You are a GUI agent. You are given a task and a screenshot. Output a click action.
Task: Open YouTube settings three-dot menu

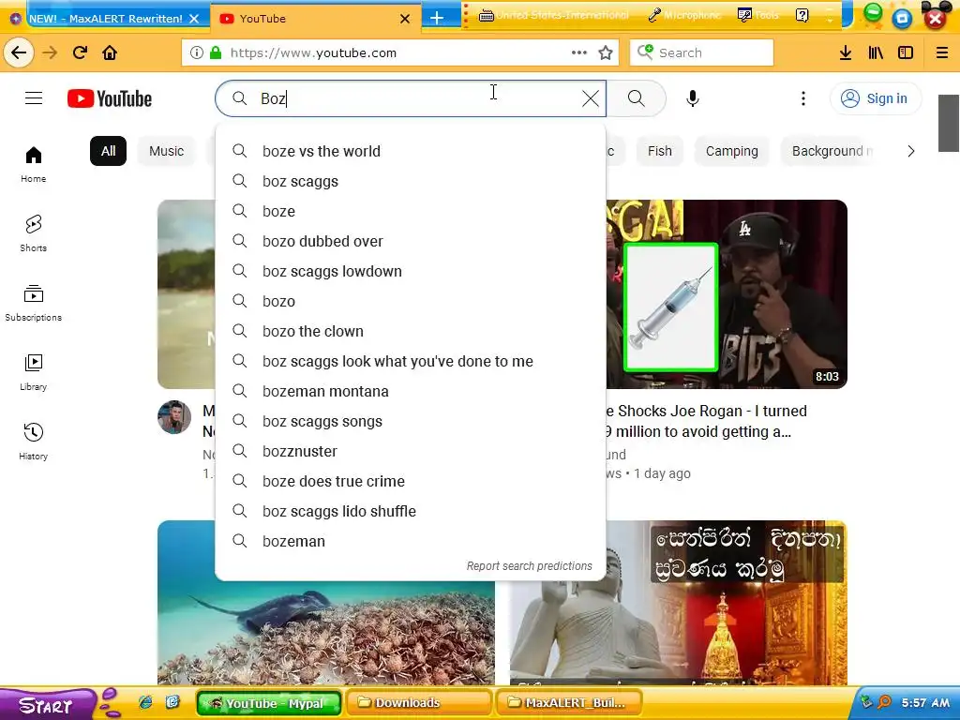pos(803,97)
